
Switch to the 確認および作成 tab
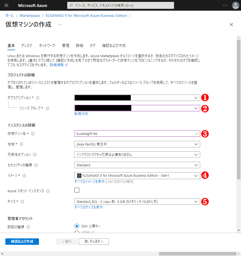114,46
